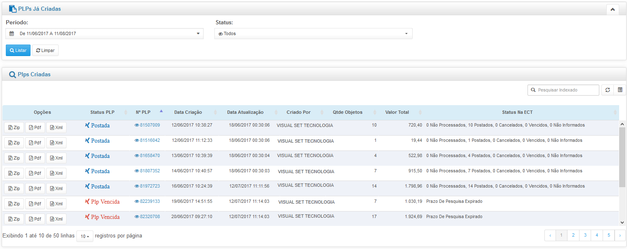Refresh the Plps Criadas table

(608, 90)
